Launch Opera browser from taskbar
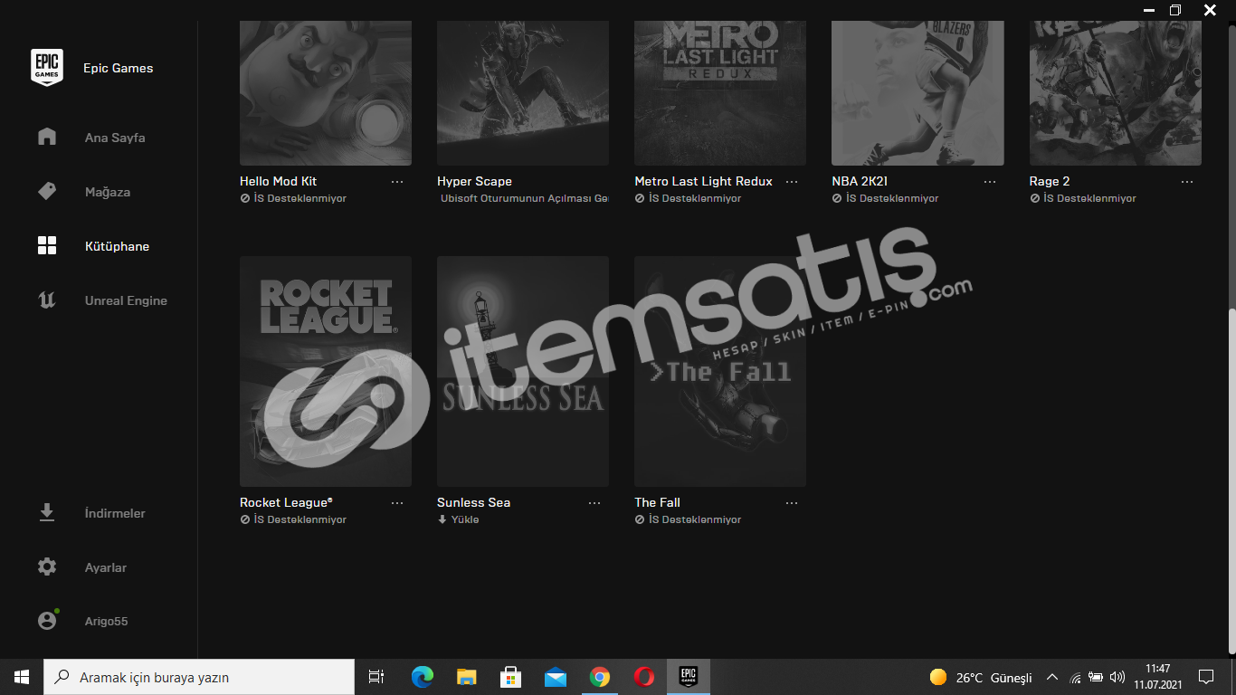The image size is (1236, 695). click(643, 677)
